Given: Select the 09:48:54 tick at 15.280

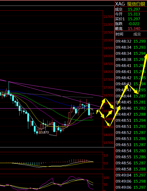Looking at the screenshot, I should pyautogui.click(x=131, y=151).
